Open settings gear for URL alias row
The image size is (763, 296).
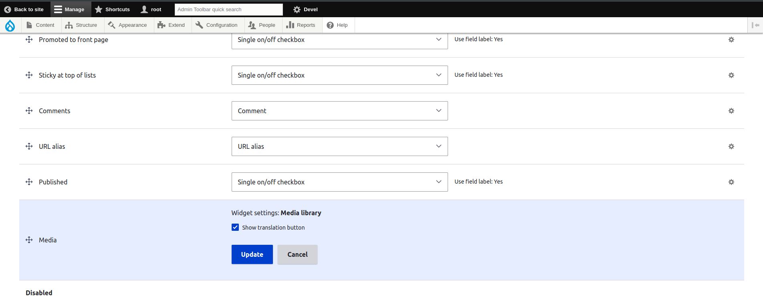click(x=731, y=146)
